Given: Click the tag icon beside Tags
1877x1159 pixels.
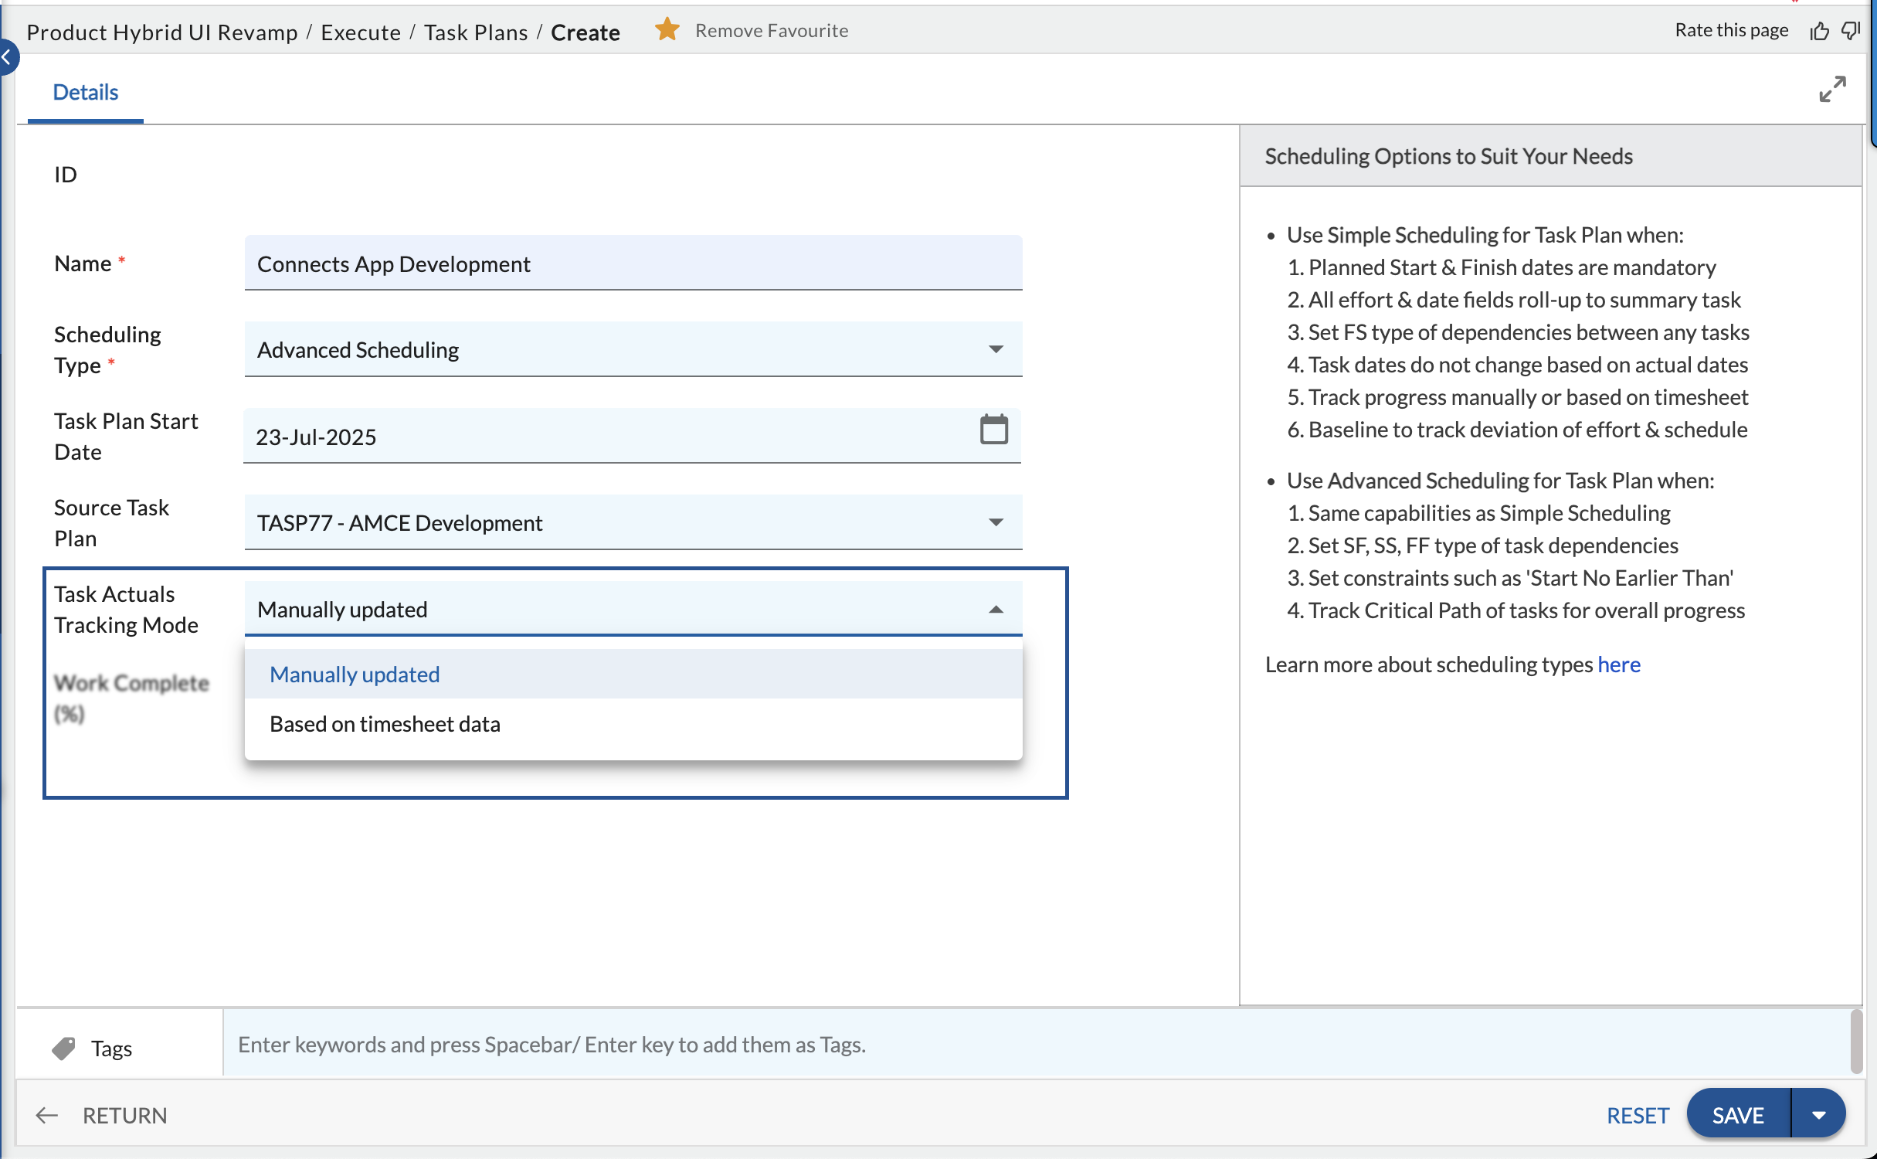Looking at the screenshot, I should pos(64,1048).
